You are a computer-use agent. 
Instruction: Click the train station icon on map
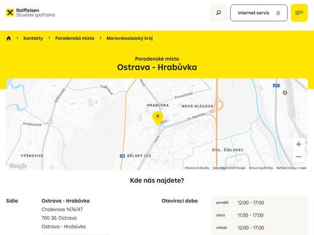285,92
